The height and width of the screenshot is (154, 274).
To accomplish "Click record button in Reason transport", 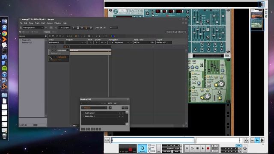I will [208, 148].
